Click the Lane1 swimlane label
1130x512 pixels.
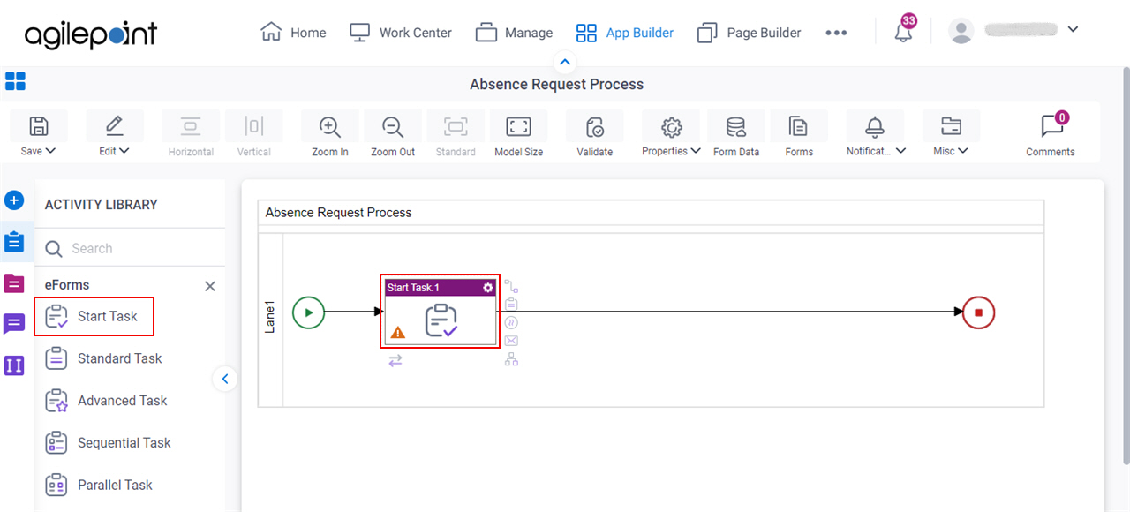[270, 317]
